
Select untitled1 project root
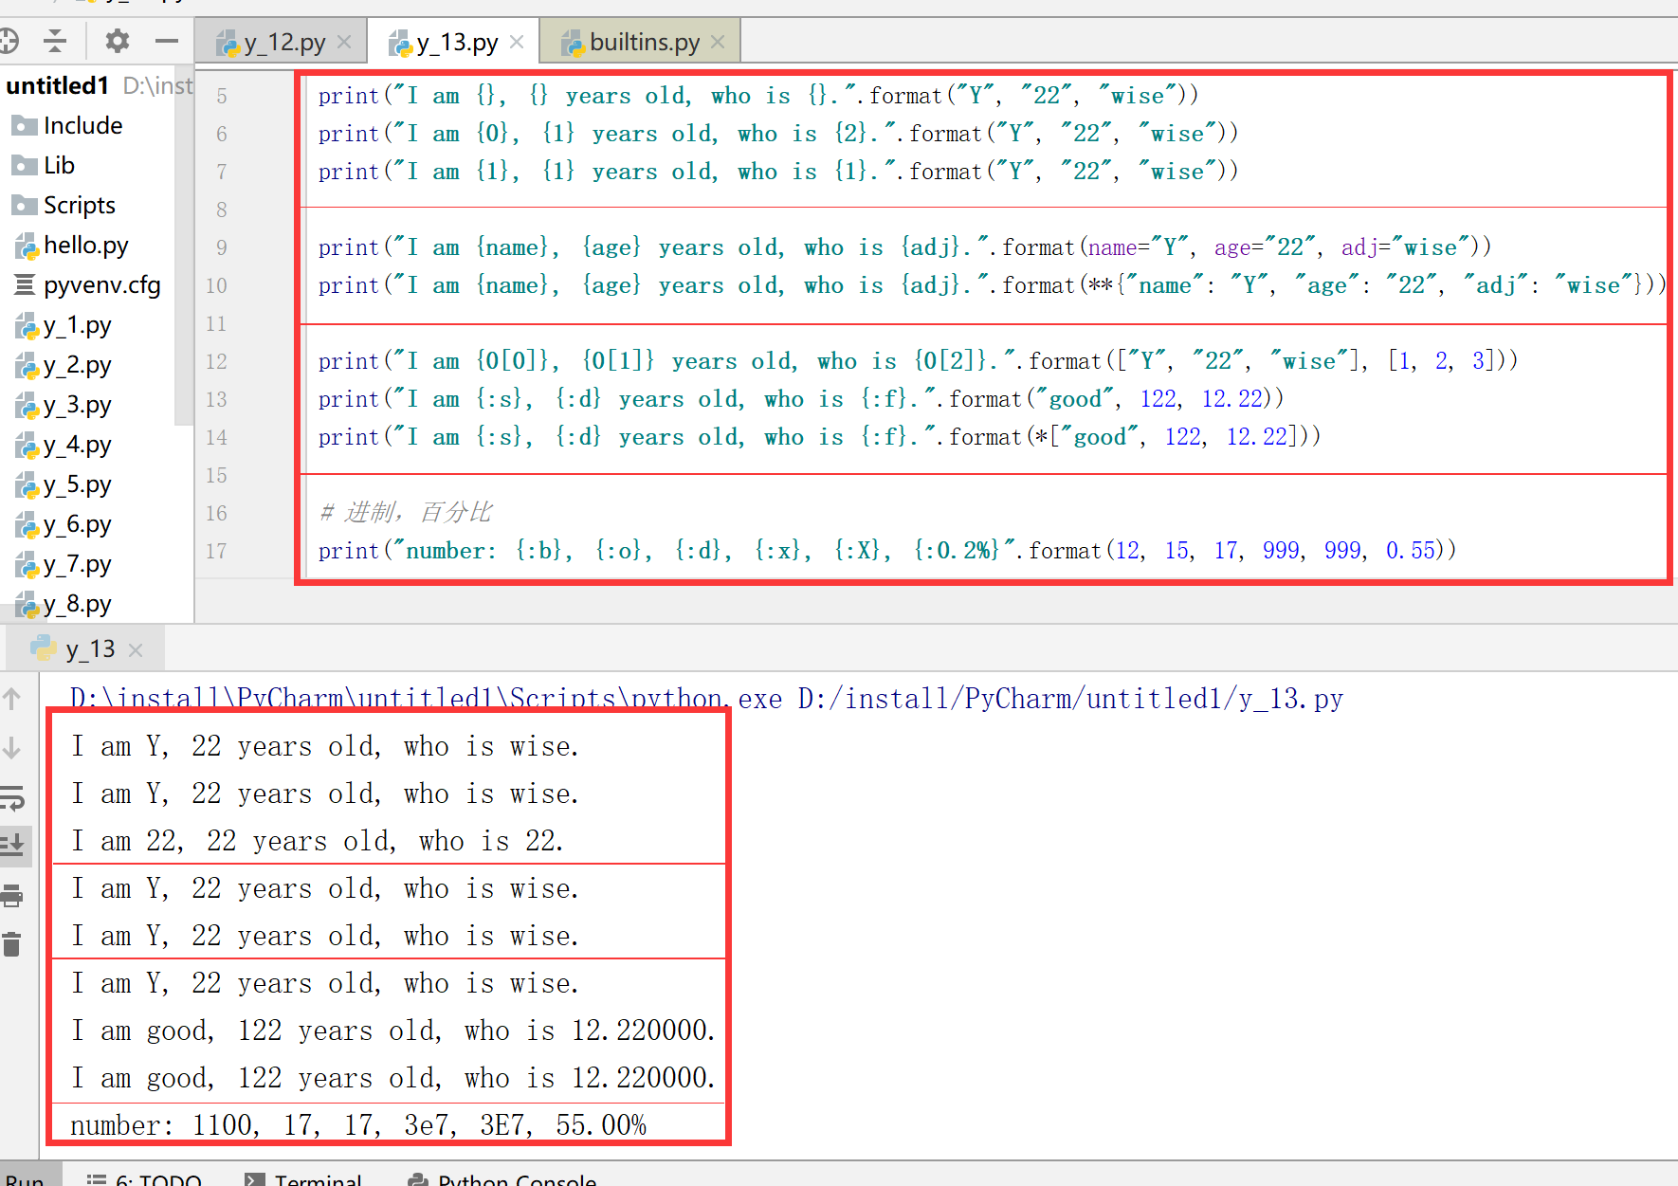(x=58, y=85)
